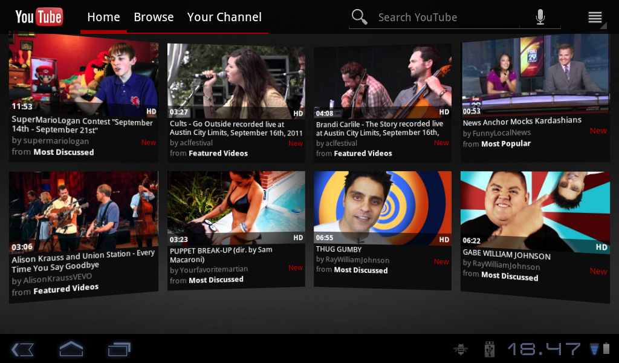This screenshot has height=363, width=619.
Task: Click 'Most Discussed' under PUPPET BREAK-UP
Action: click(x=216, y=280)
